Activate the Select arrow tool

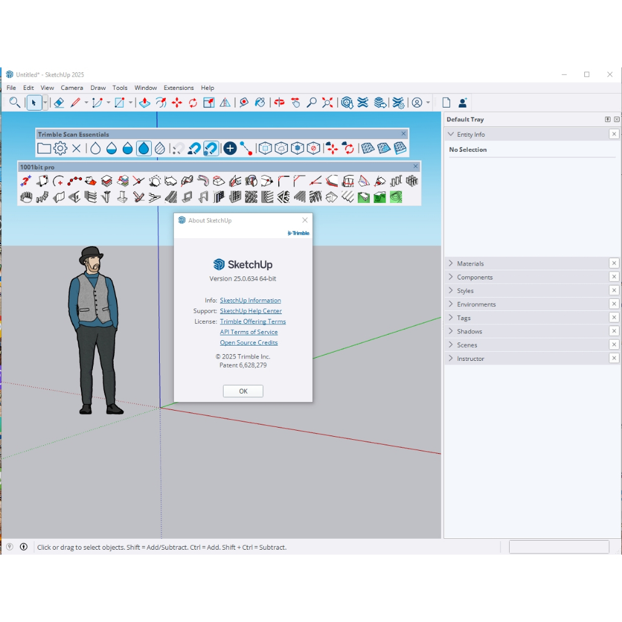coord(34,103)
